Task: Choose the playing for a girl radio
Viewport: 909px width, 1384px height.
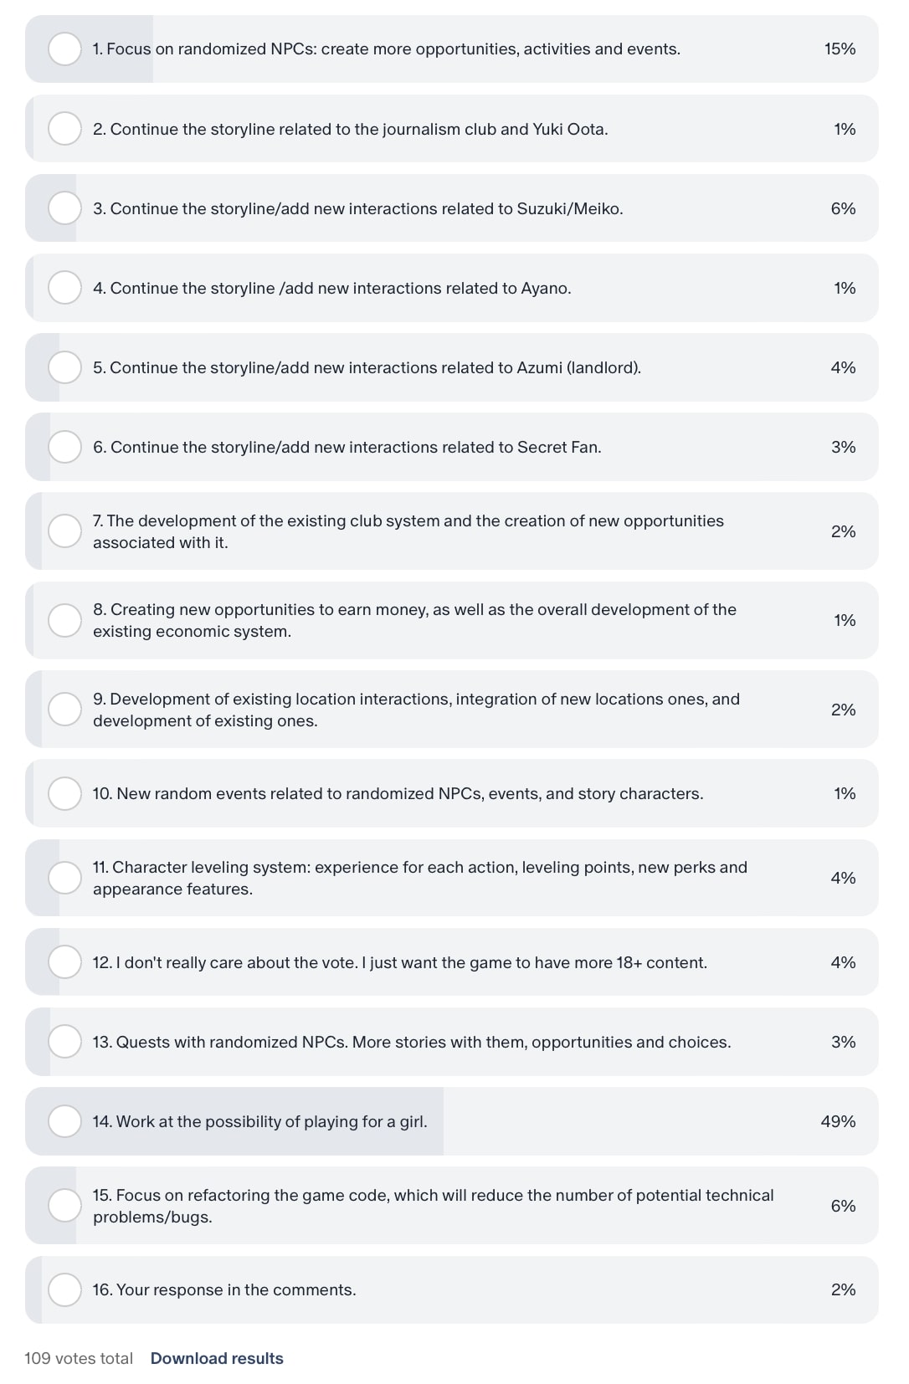Action: (64, 1121)
